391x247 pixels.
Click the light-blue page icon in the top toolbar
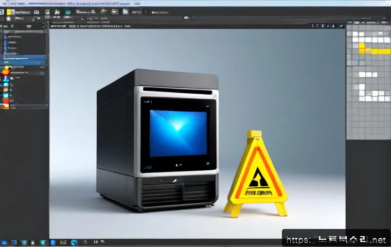pyautogui.click(x=126, y=11)
